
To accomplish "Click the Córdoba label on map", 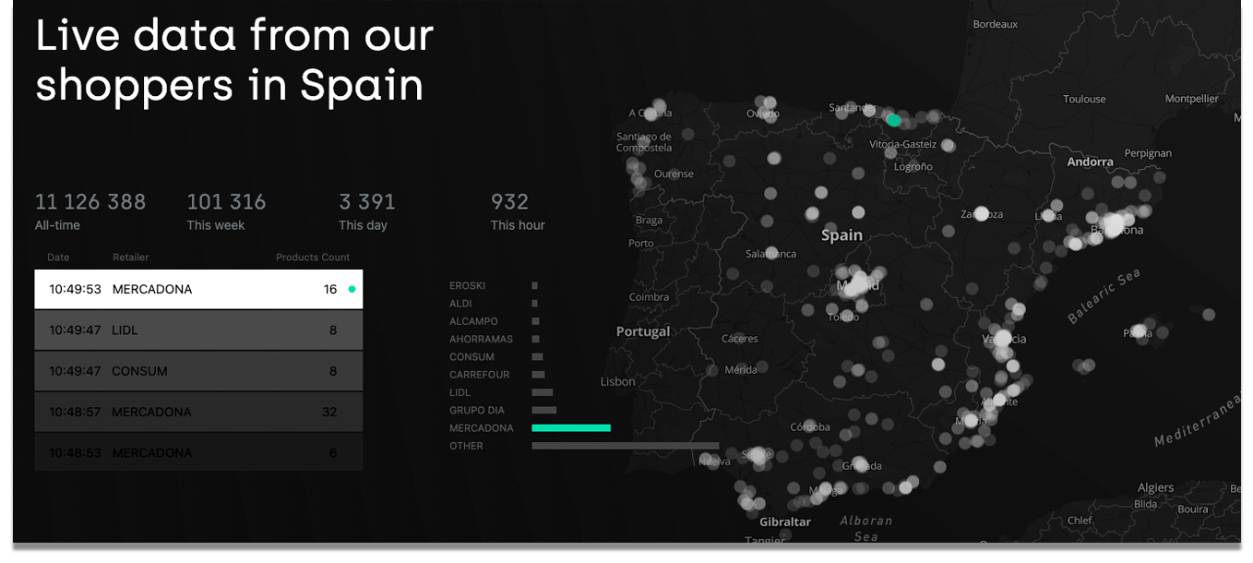I will (810, 427).
